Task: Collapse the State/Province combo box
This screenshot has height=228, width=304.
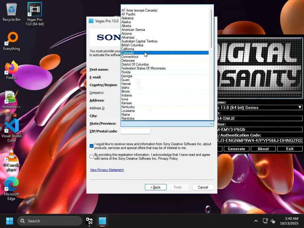Action: [211, 124]
